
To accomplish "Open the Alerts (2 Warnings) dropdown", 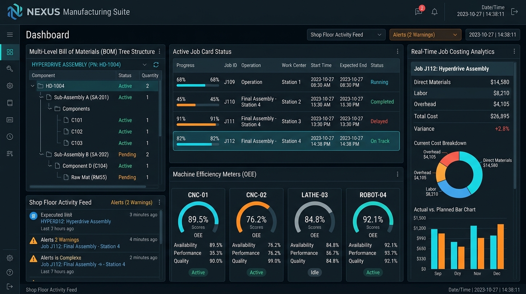I will [x=425, y=35].
